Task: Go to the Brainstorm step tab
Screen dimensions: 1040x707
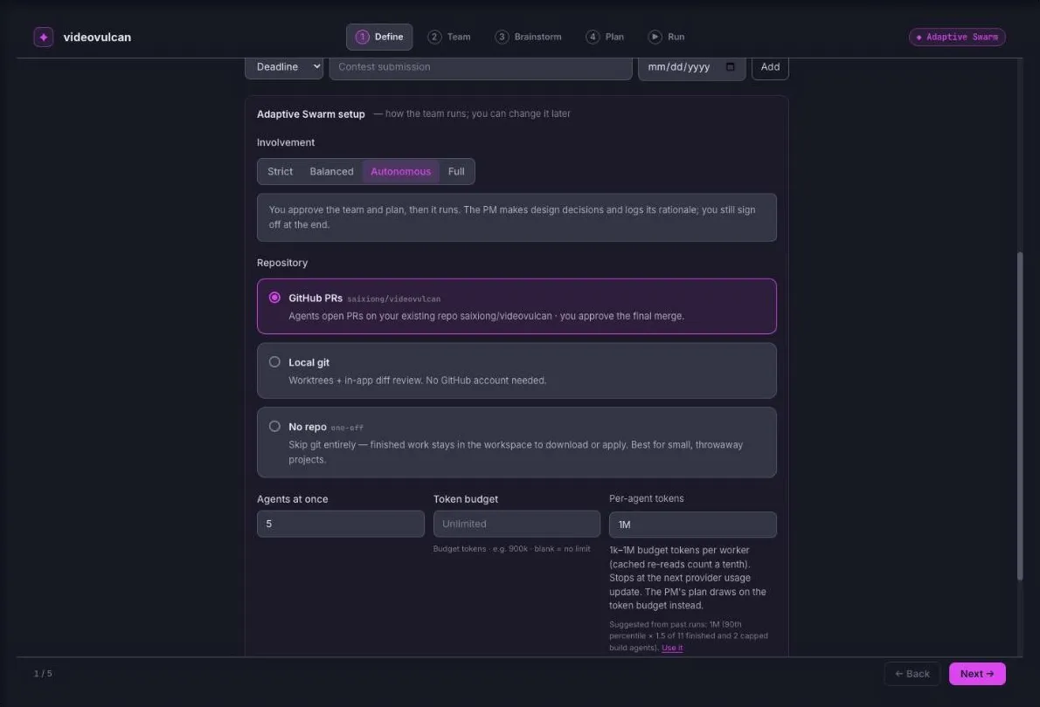Action: [528, 38]
